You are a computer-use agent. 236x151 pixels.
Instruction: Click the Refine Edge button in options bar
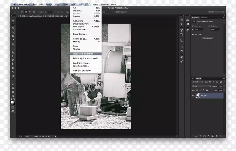(121, 12)
